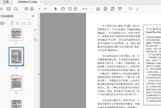The height and width of the screenshot is (108, 161).
Task: Go to next page arrow
Action: pyautogui.click(x=32, y=9)
